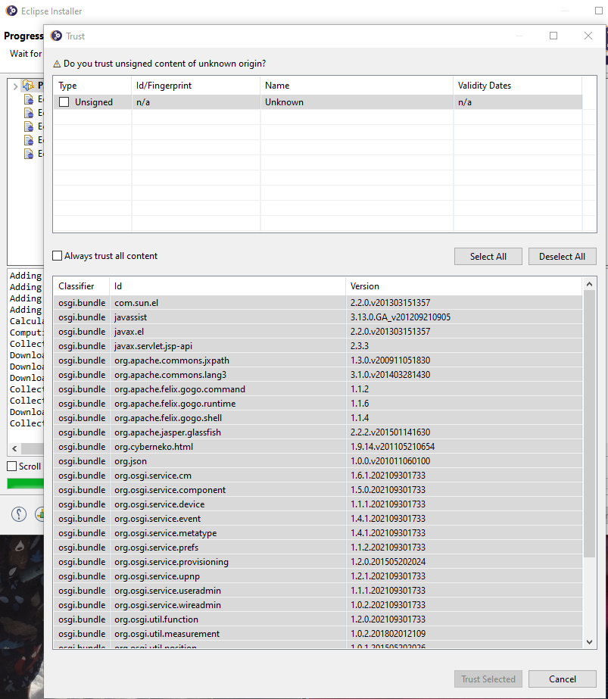This screenshot has height=699, width=608.
Task: Click version 1.5.0.202109301733
Action: tap(388, 489)
